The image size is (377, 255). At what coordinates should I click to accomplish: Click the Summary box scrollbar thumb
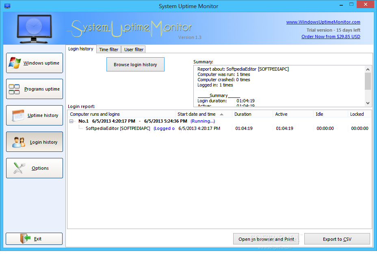(x=368, y=81)
